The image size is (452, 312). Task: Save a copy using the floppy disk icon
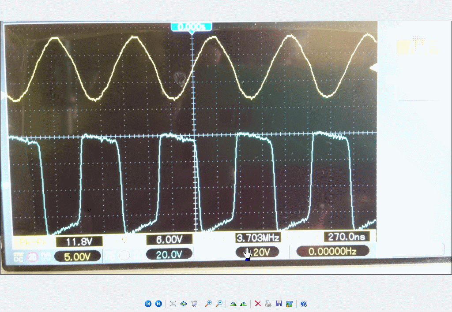pyautogui.click(x=279, y=304)
